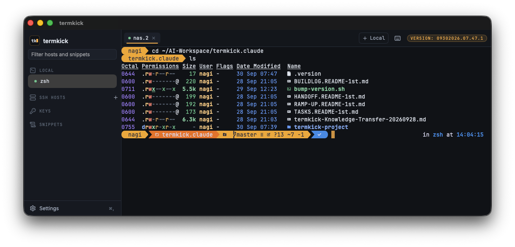Select the zsh local session

72,81
